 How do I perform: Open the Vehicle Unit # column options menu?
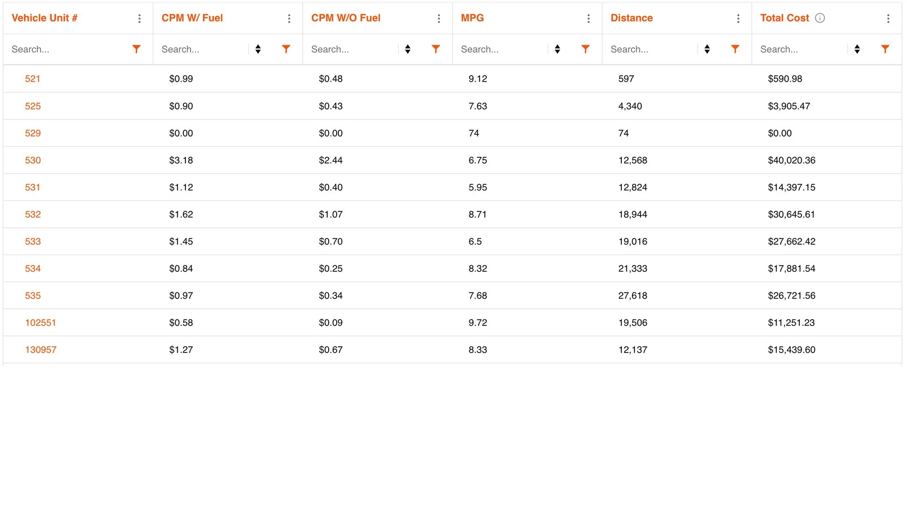[x=139, y=19]
